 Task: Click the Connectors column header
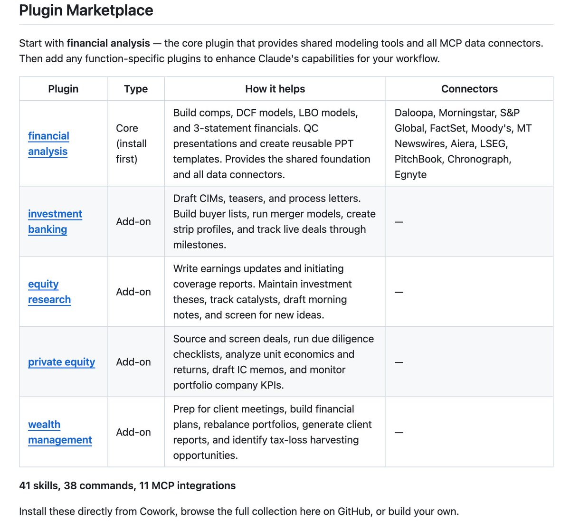tap(469, 89)
